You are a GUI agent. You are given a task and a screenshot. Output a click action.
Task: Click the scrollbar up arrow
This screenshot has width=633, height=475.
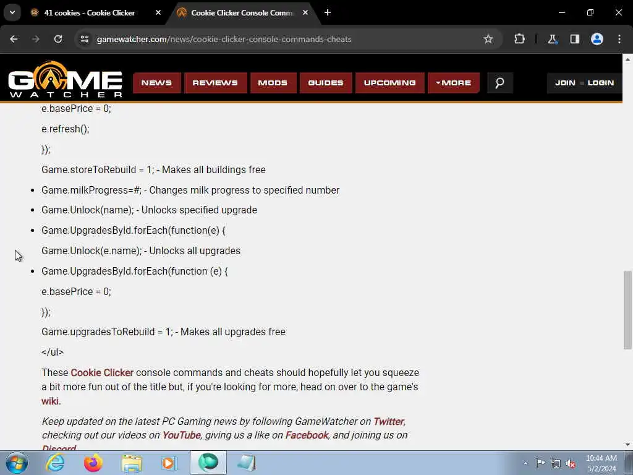[x=627, y=59]
